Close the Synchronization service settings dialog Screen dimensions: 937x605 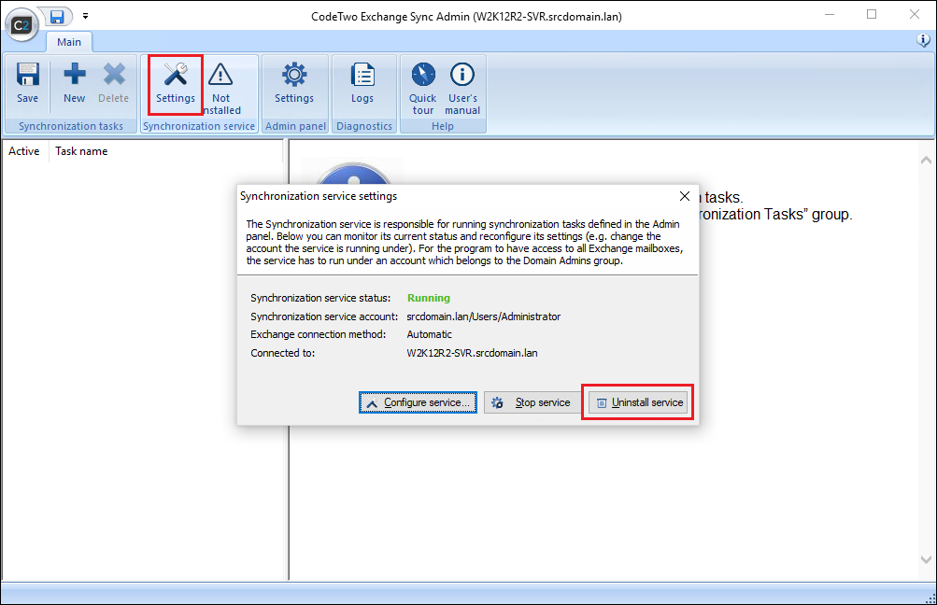tap(685, 196)
